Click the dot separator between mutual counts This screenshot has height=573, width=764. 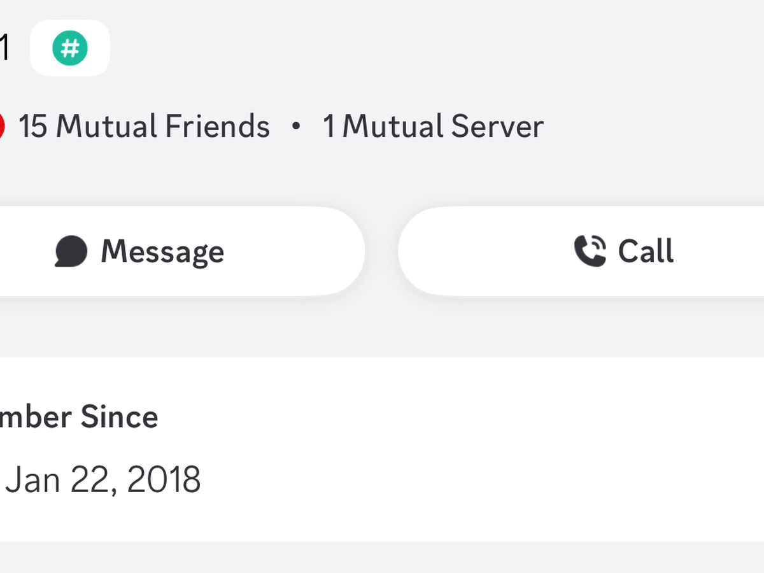(x=295, y=126)
